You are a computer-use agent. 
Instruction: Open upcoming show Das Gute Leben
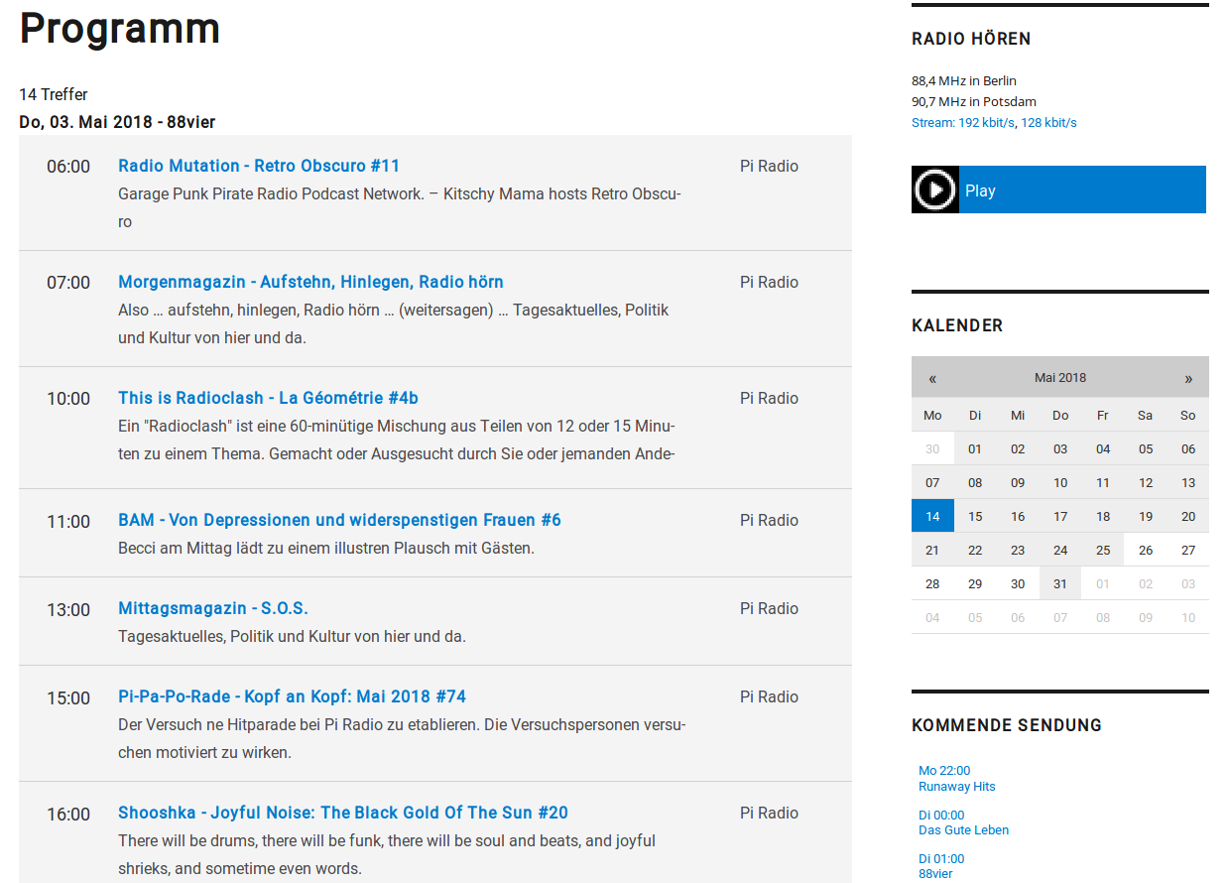coord(963,830)
